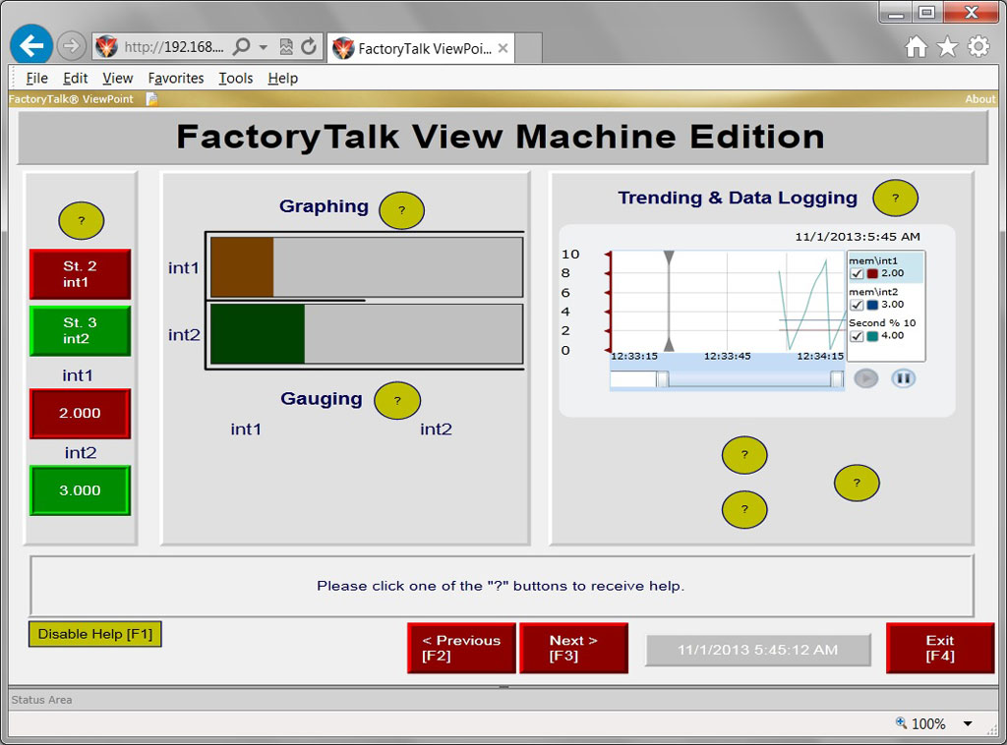Click the green int2 bar graph
This screenshot has width=1007, height=745.
[258, 334]
